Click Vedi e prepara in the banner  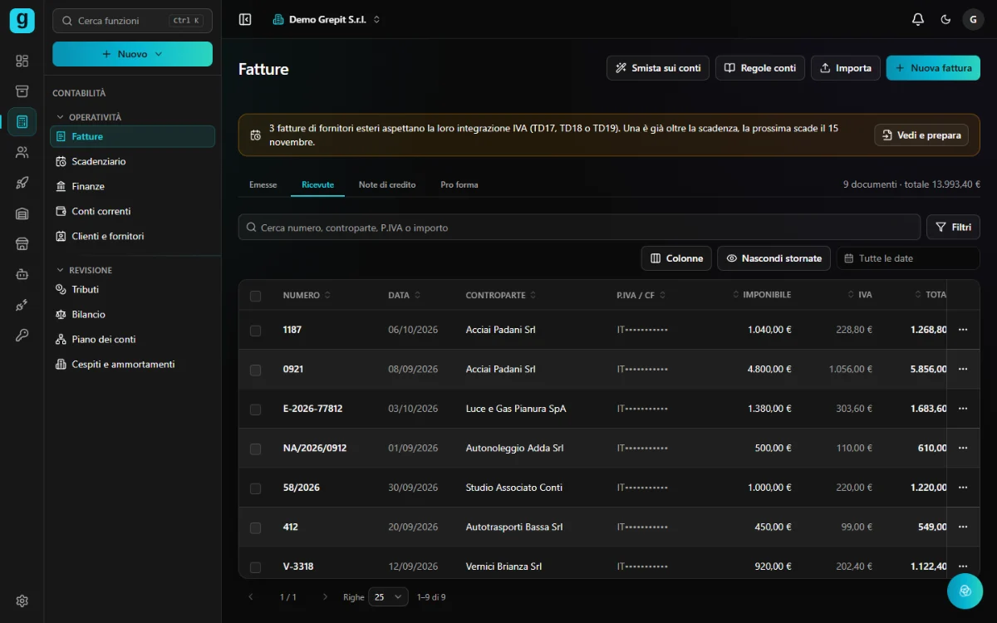click(921, 135)
